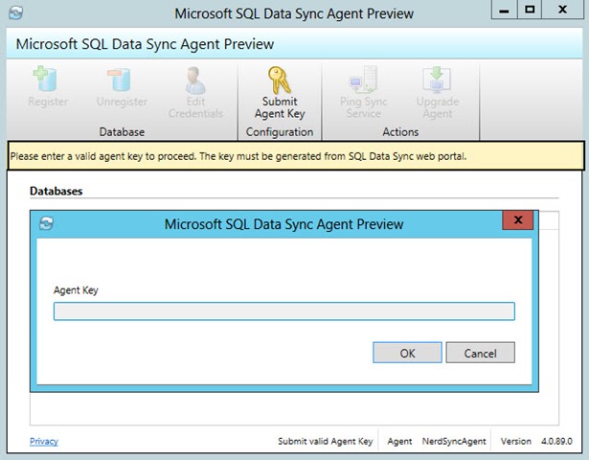The height and width of the screenshot is (460, 589).
Task: Click the Register database icon
Action: 46,79
